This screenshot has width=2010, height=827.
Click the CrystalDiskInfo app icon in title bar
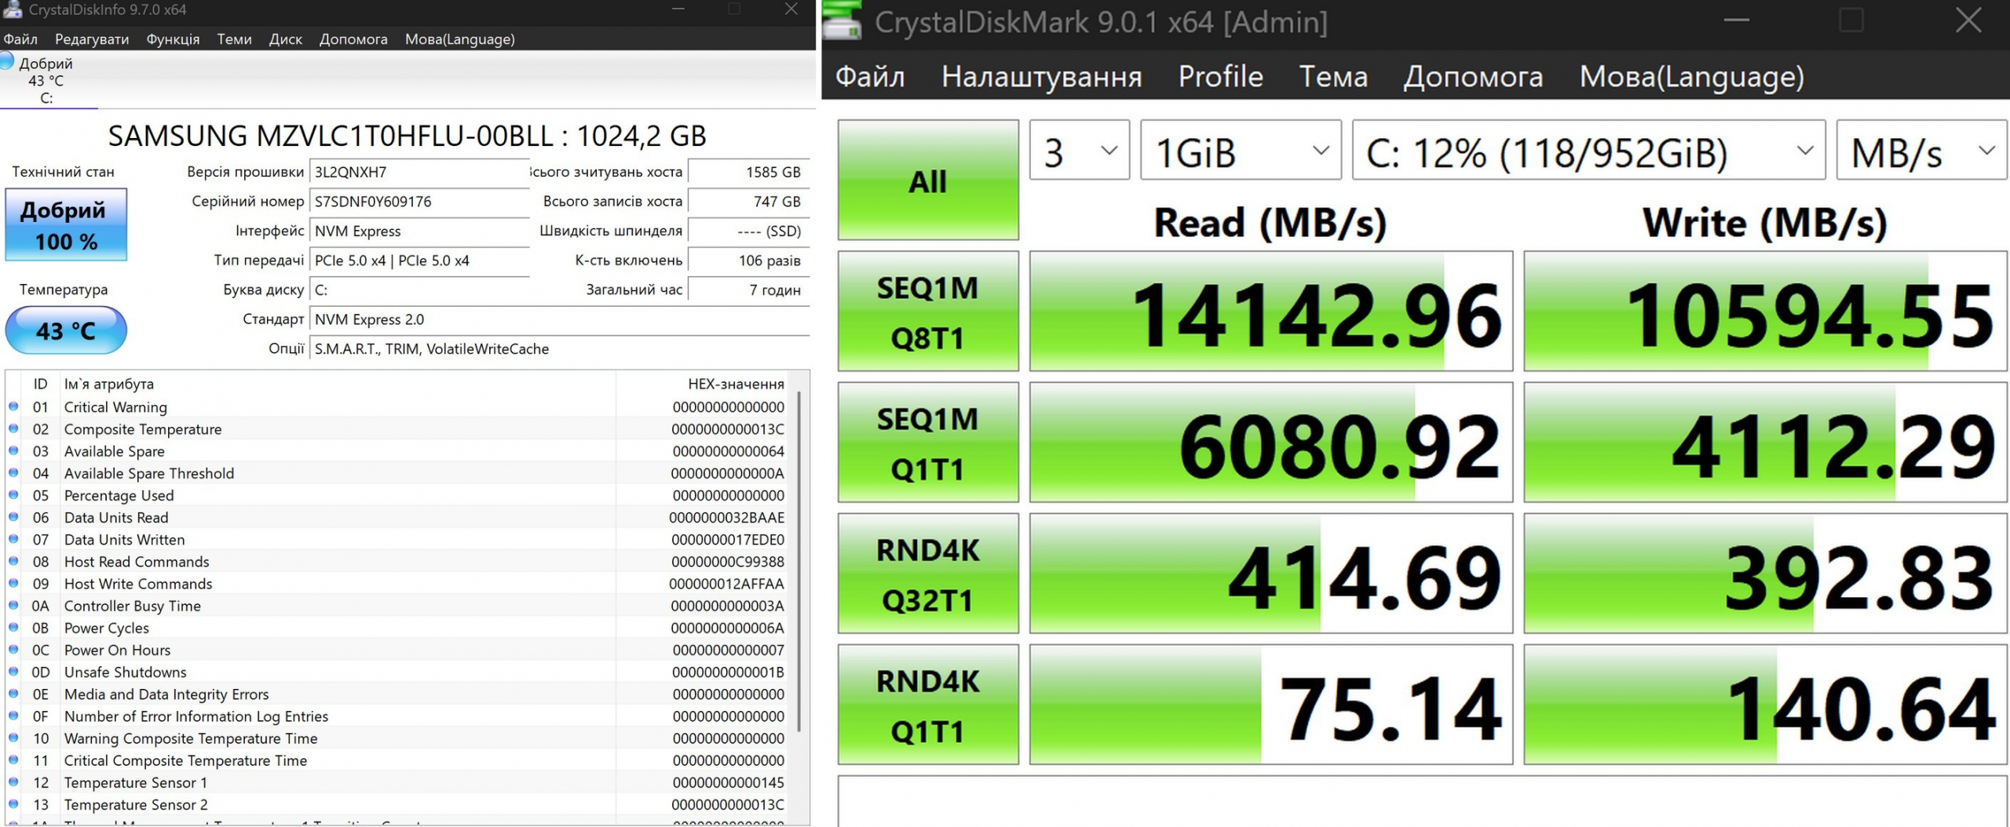[13, 9]
